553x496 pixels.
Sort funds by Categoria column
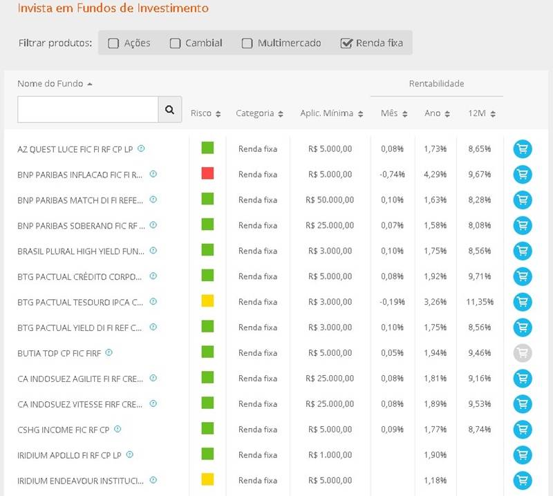[x=260, y=113]
